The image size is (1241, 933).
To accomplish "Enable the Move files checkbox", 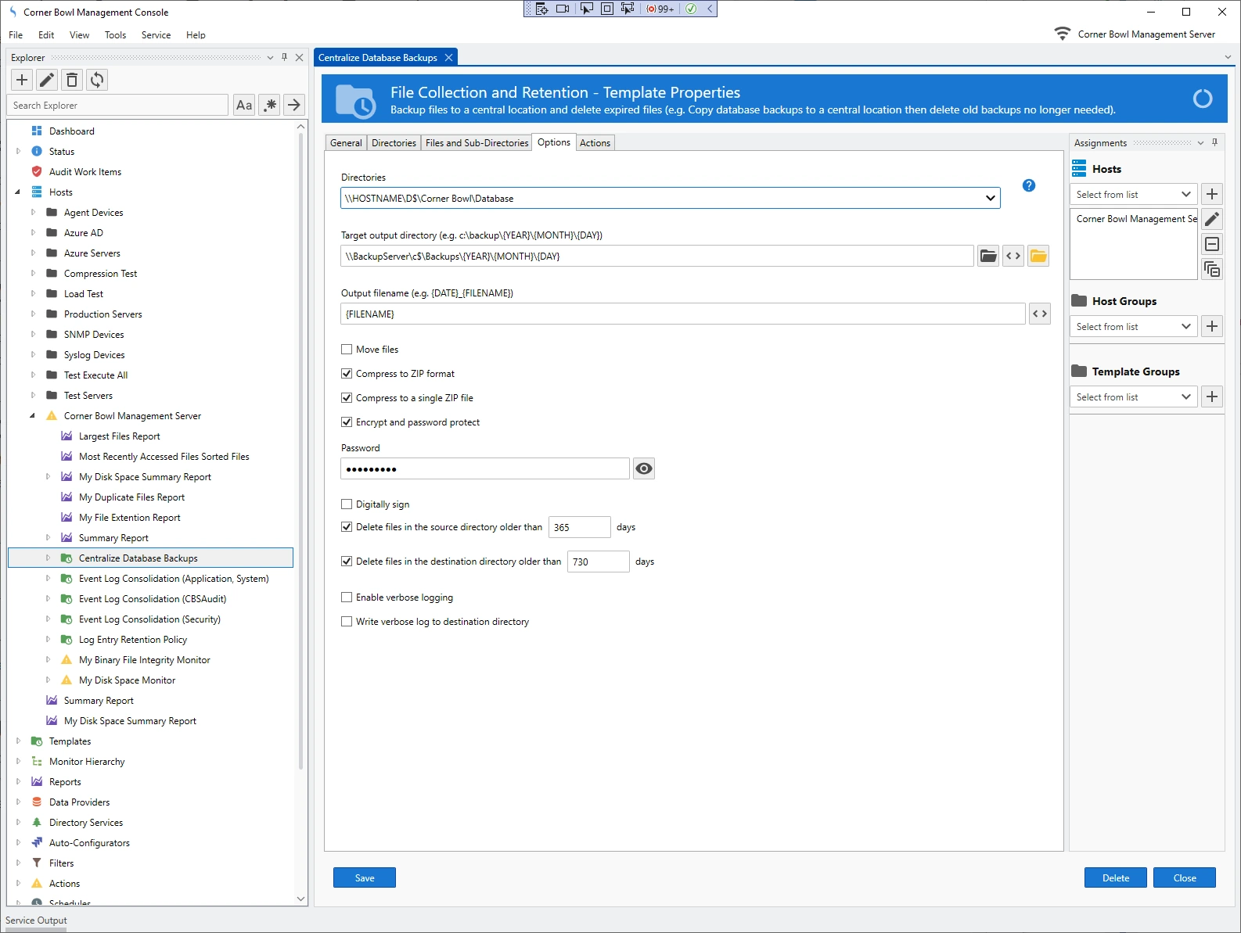I will 347,350.
